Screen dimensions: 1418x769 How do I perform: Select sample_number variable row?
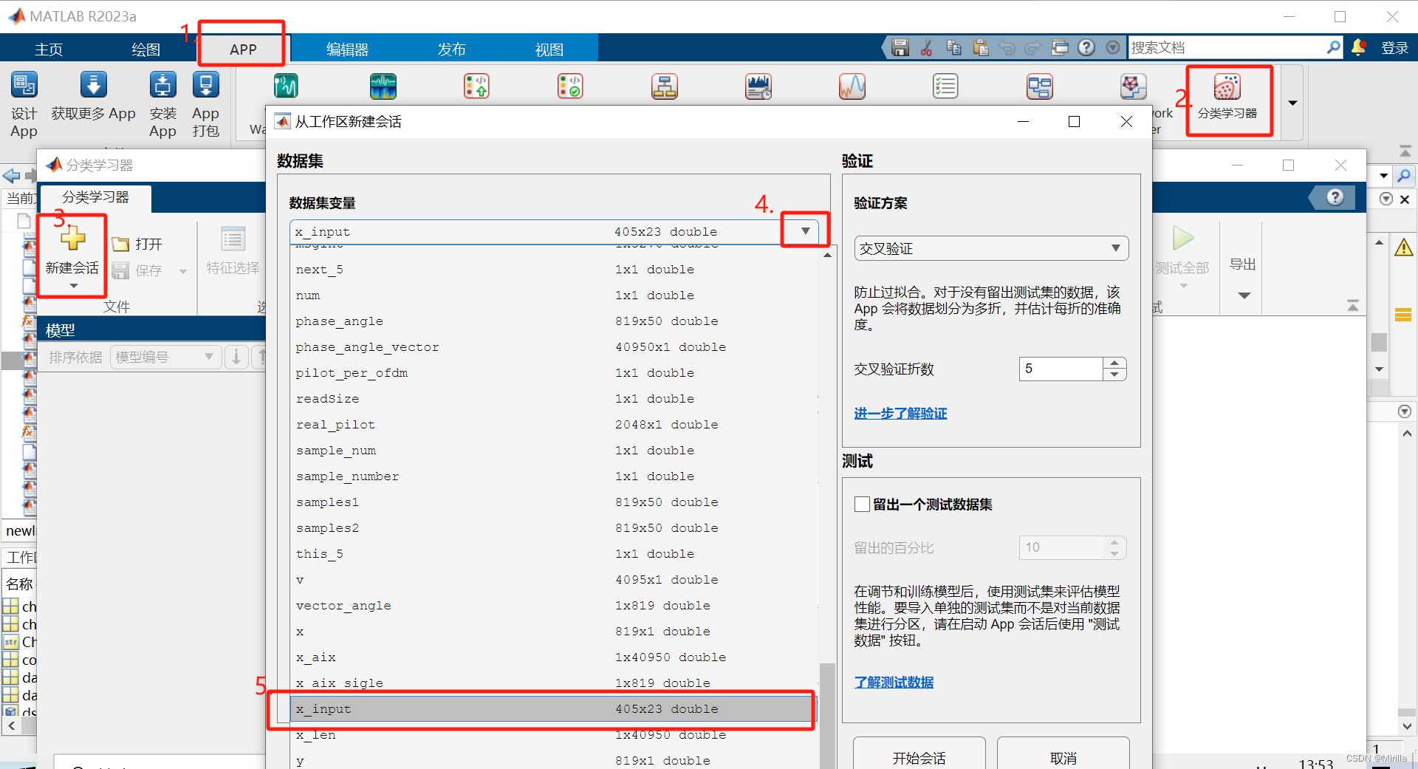pyautogui.click(x=554, y=476)
